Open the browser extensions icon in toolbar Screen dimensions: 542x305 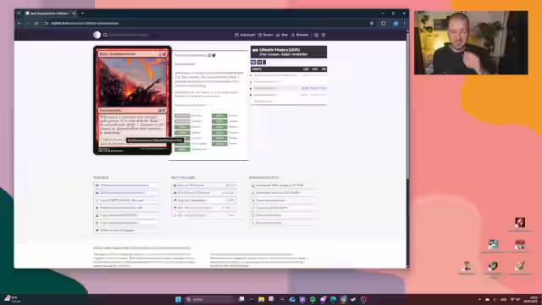pyautogui.click(x=384, y=23)
